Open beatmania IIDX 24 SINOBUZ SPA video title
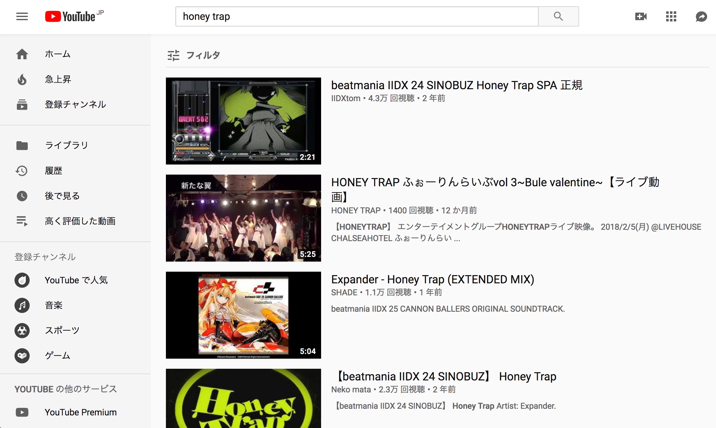 coord(457,85)
